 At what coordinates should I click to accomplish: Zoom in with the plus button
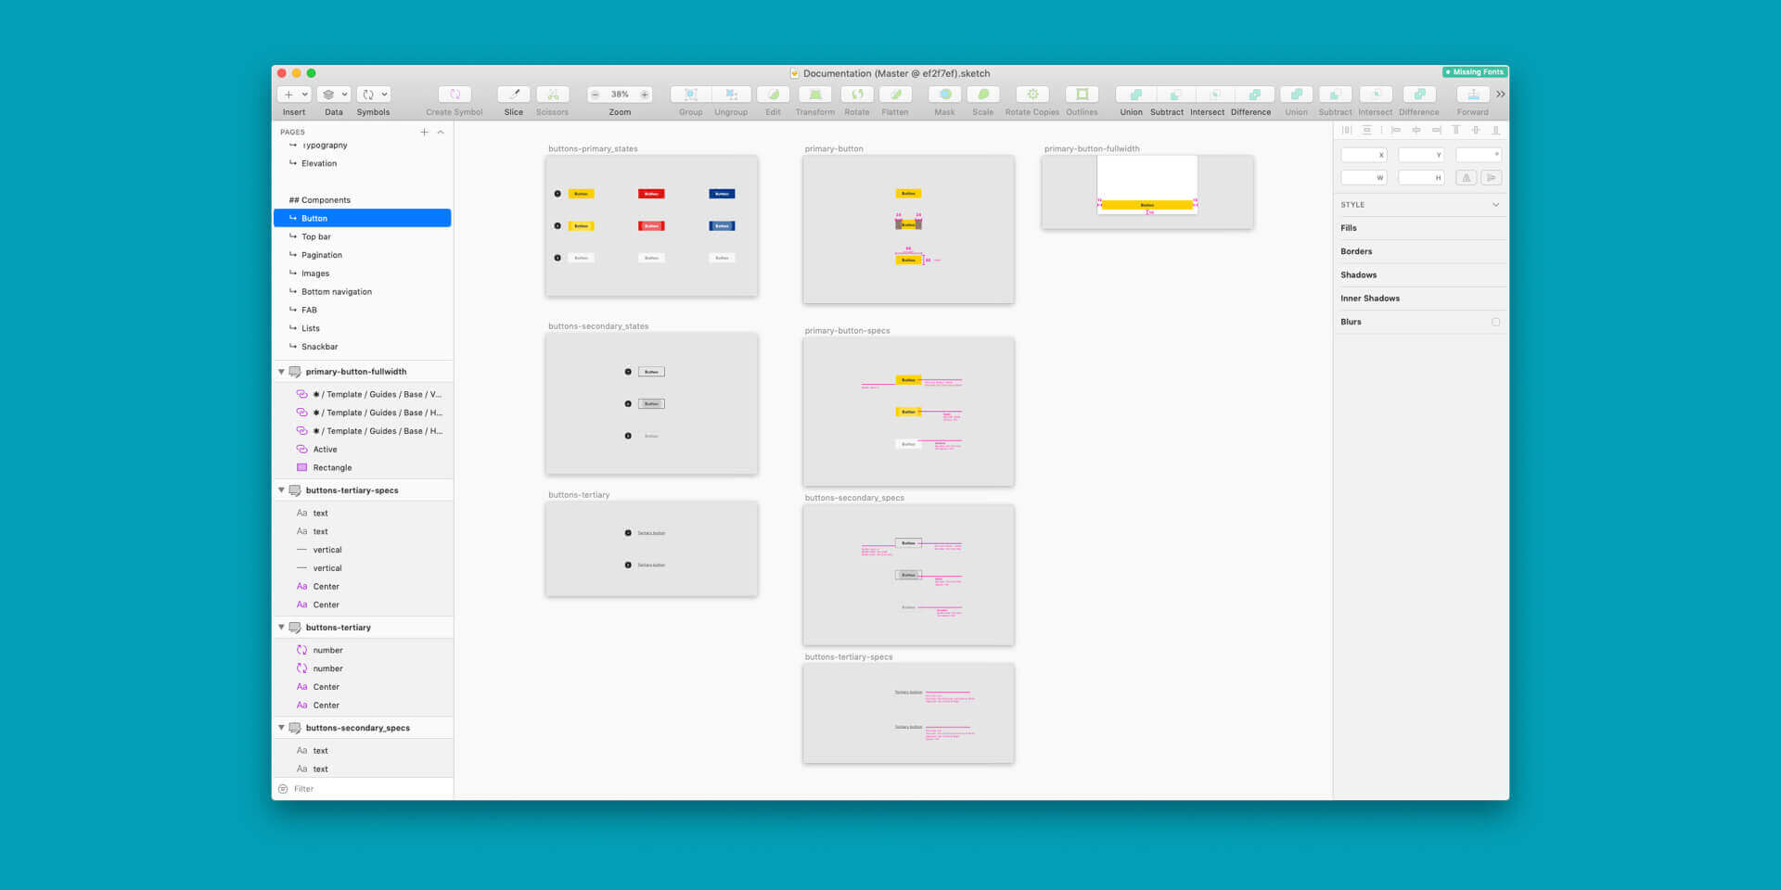[645, 95]
